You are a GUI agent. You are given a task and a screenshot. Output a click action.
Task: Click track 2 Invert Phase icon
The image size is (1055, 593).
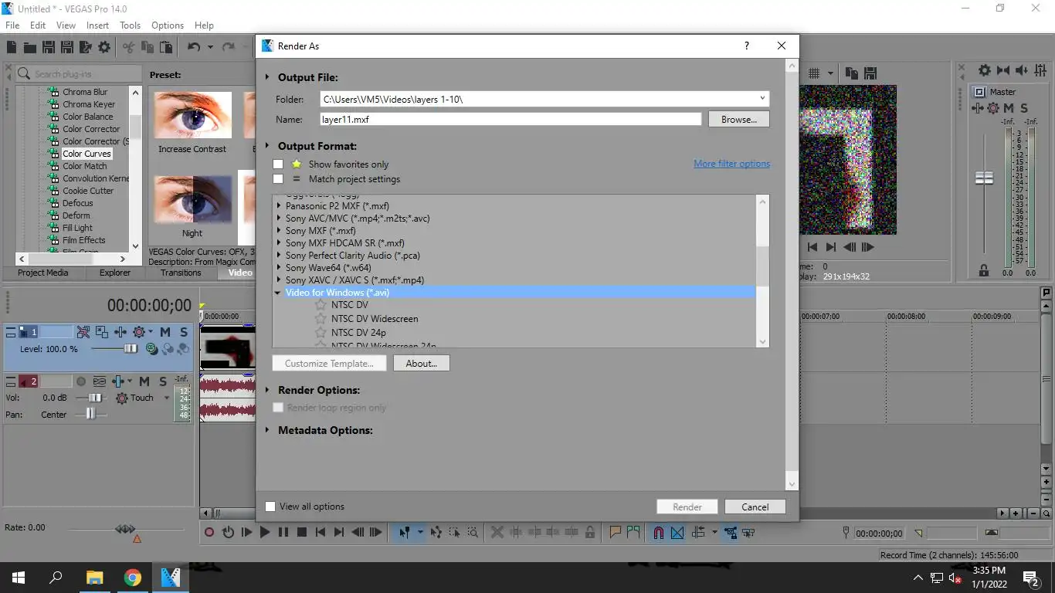(100, 381)
